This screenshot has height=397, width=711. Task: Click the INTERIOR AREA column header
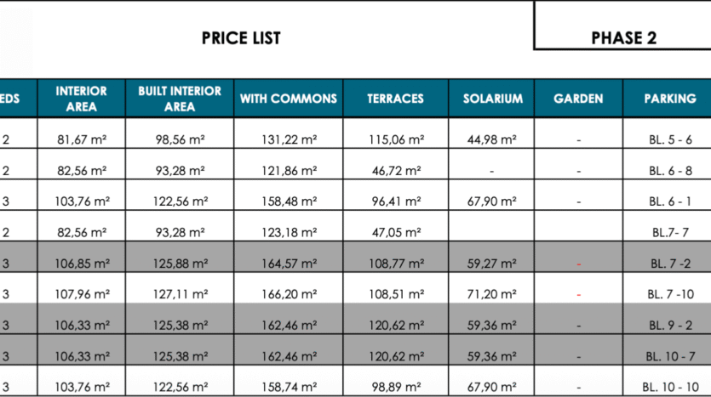[82, 99]
